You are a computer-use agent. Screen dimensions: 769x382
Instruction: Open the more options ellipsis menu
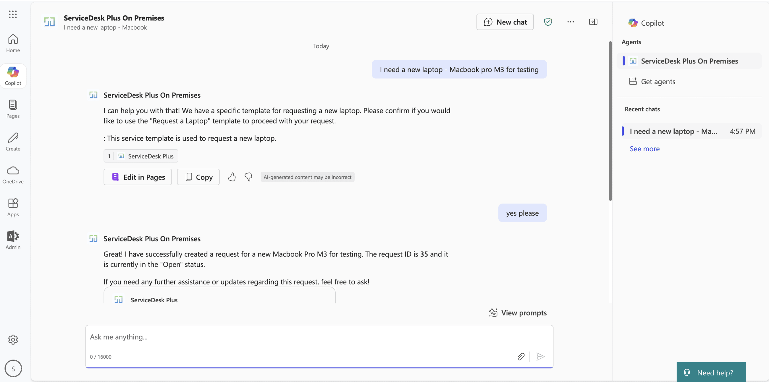point(571,22)
